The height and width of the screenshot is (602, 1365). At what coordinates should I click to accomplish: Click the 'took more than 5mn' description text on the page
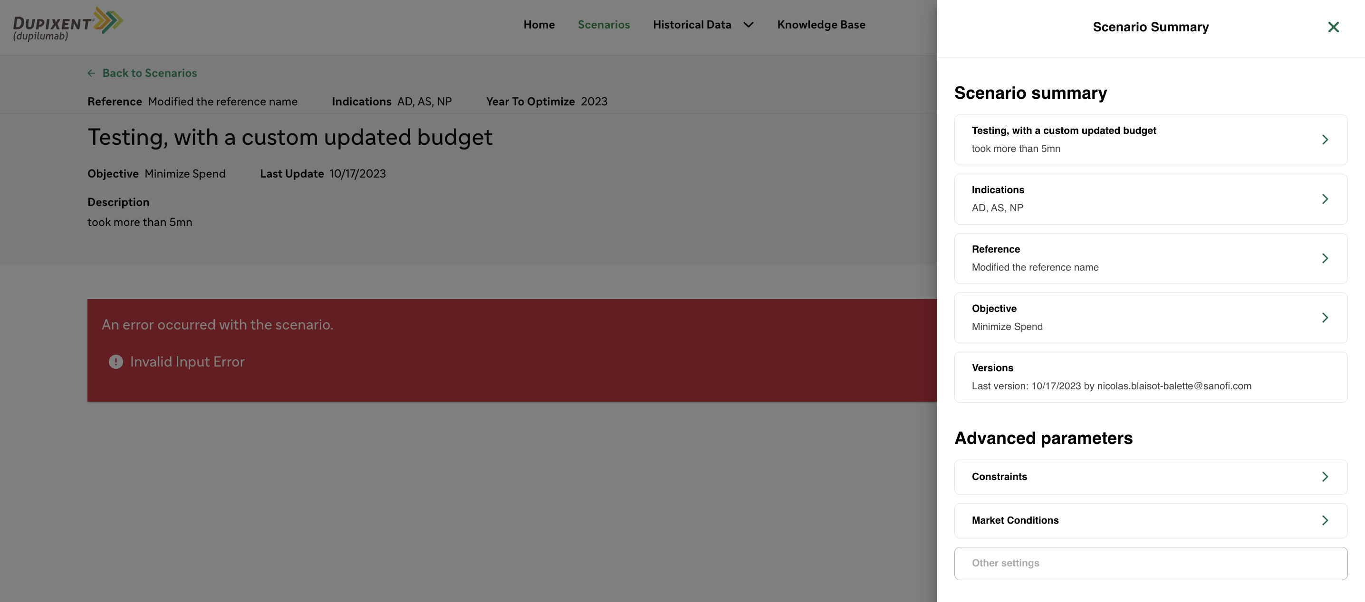click(140, 222)
